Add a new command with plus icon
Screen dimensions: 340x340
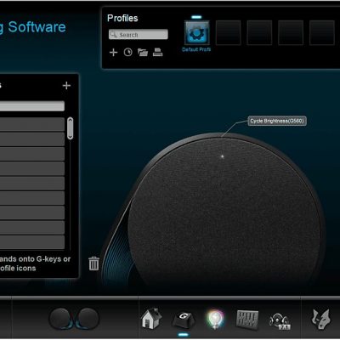point(66,85)
